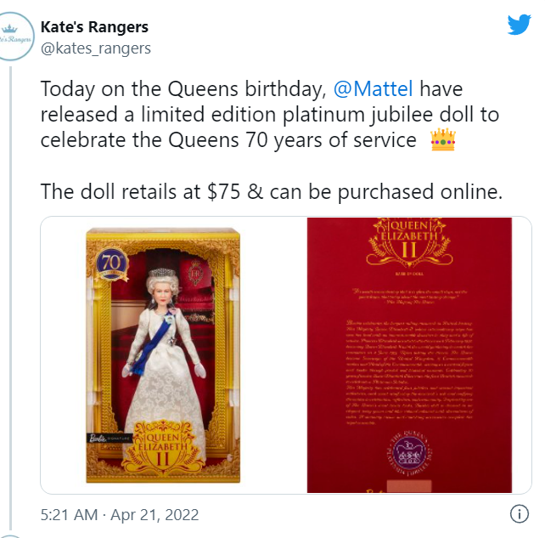545x538 pixels.
Task: Click the gold descriptive paragraph on red panel
Action: [x=409, y=372]
